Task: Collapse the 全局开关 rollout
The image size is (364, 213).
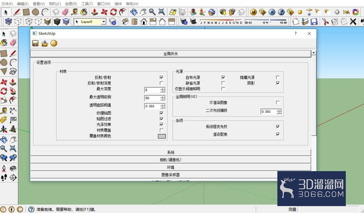Action: (x=171, y=54)
